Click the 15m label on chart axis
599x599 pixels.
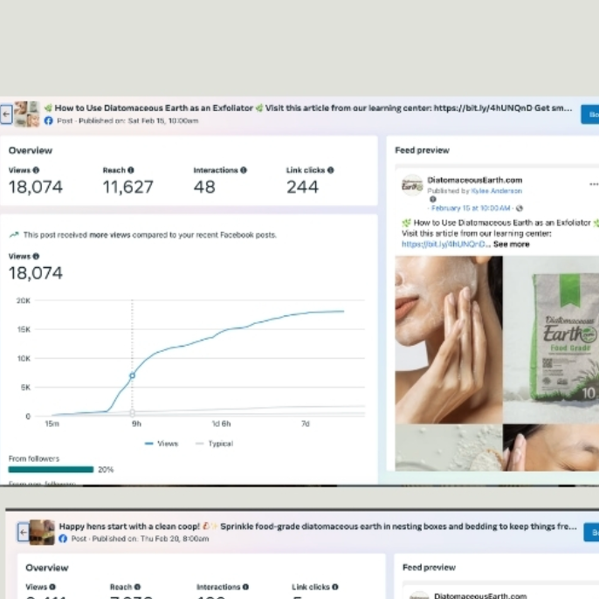[52, 423]
